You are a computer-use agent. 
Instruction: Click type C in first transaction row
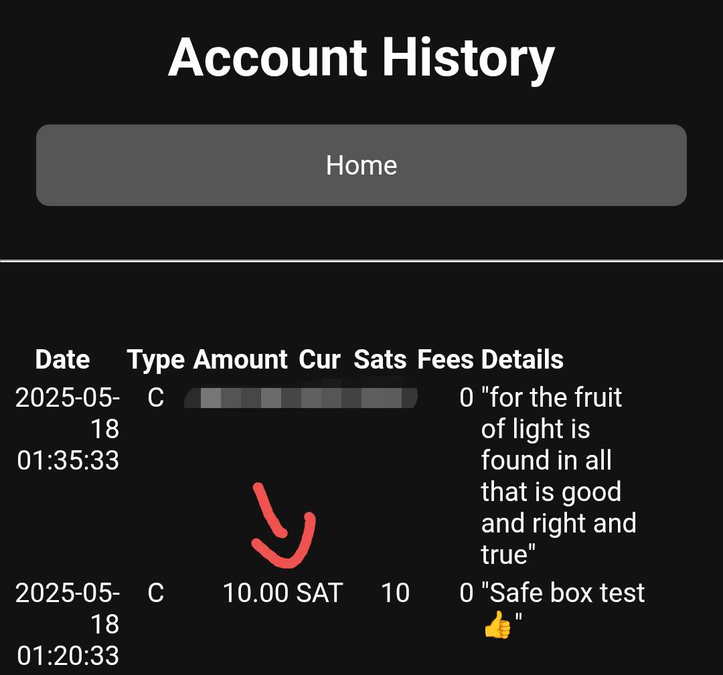click(156, 398)
